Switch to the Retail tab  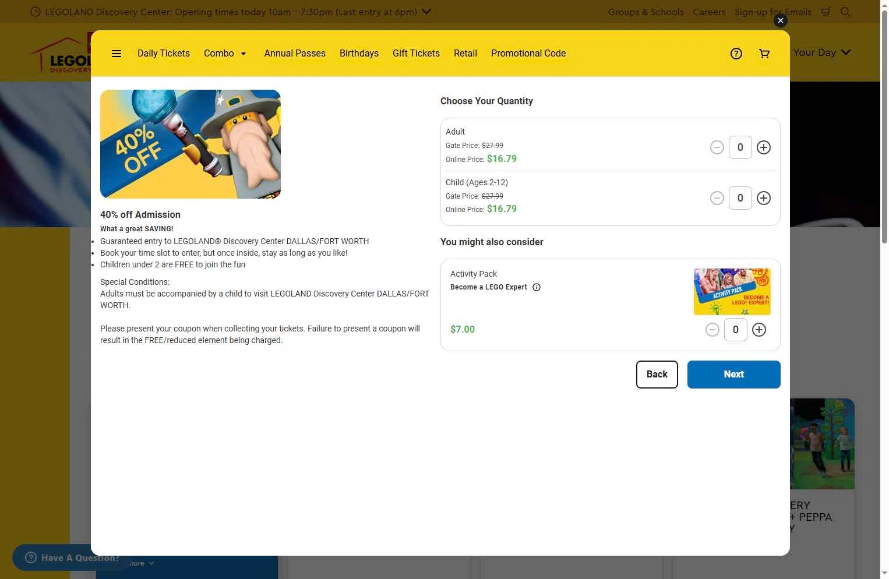click(465, 54)
